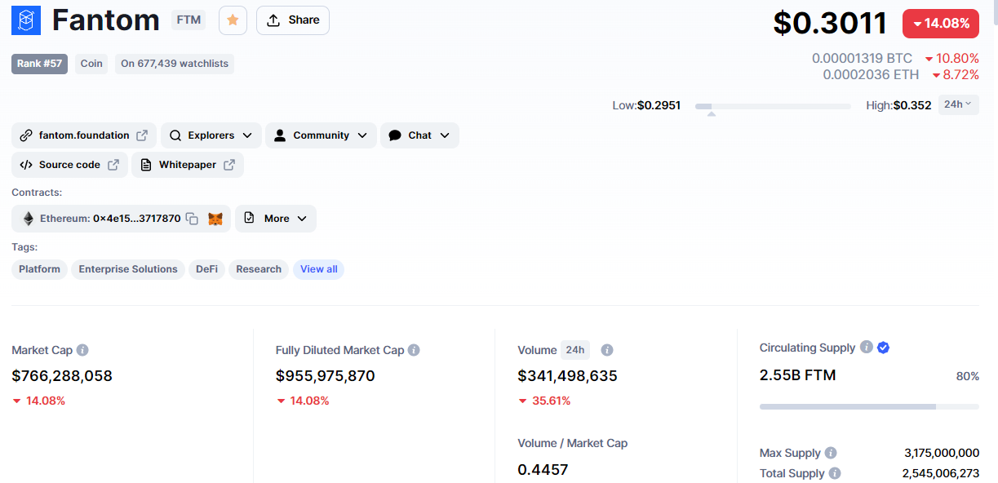The width and height of the screenshot is (998, 483).
Task: Click the Circulating Supply info icon
Action: pos(867,348)
